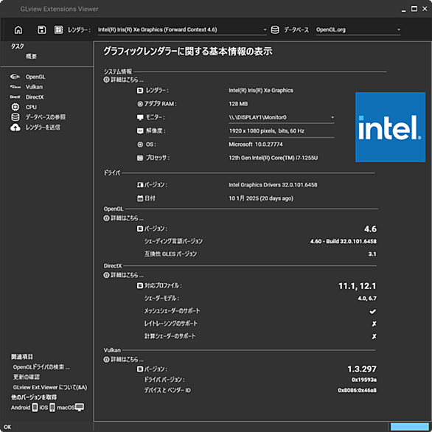Expand the DISPLAY1\Monitor0 monitor dropdown
432x432 pixels.
click(332, 117)
